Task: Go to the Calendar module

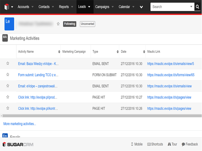Action: click(x=124, y=7)
